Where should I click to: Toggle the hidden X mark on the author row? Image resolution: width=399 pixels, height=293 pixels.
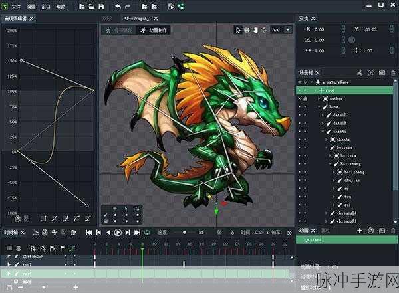coord(299,98)
